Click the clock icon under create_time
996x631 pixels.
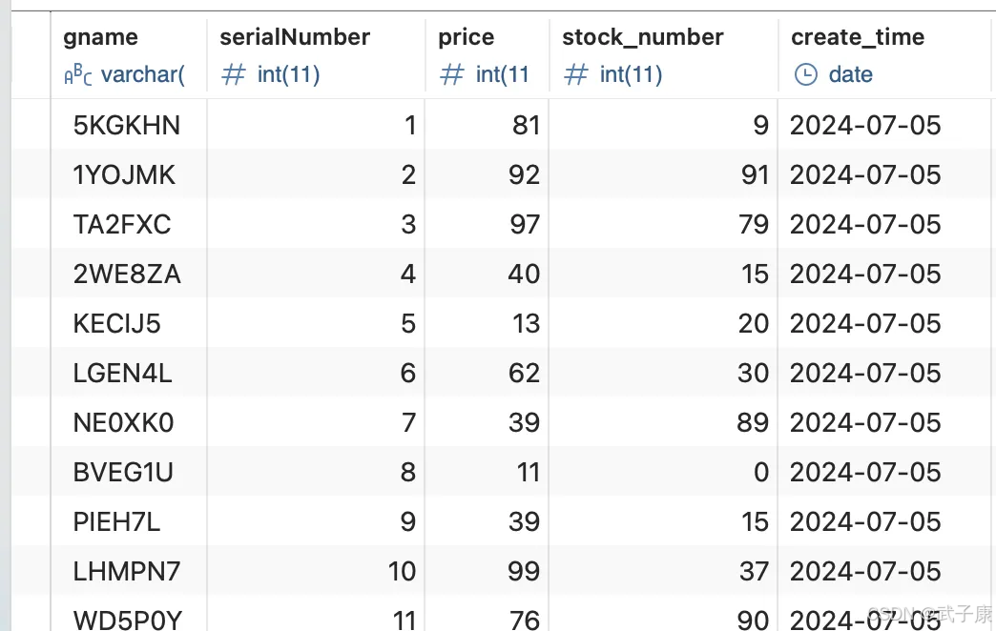pyautogui.click(x=805, y=75)
